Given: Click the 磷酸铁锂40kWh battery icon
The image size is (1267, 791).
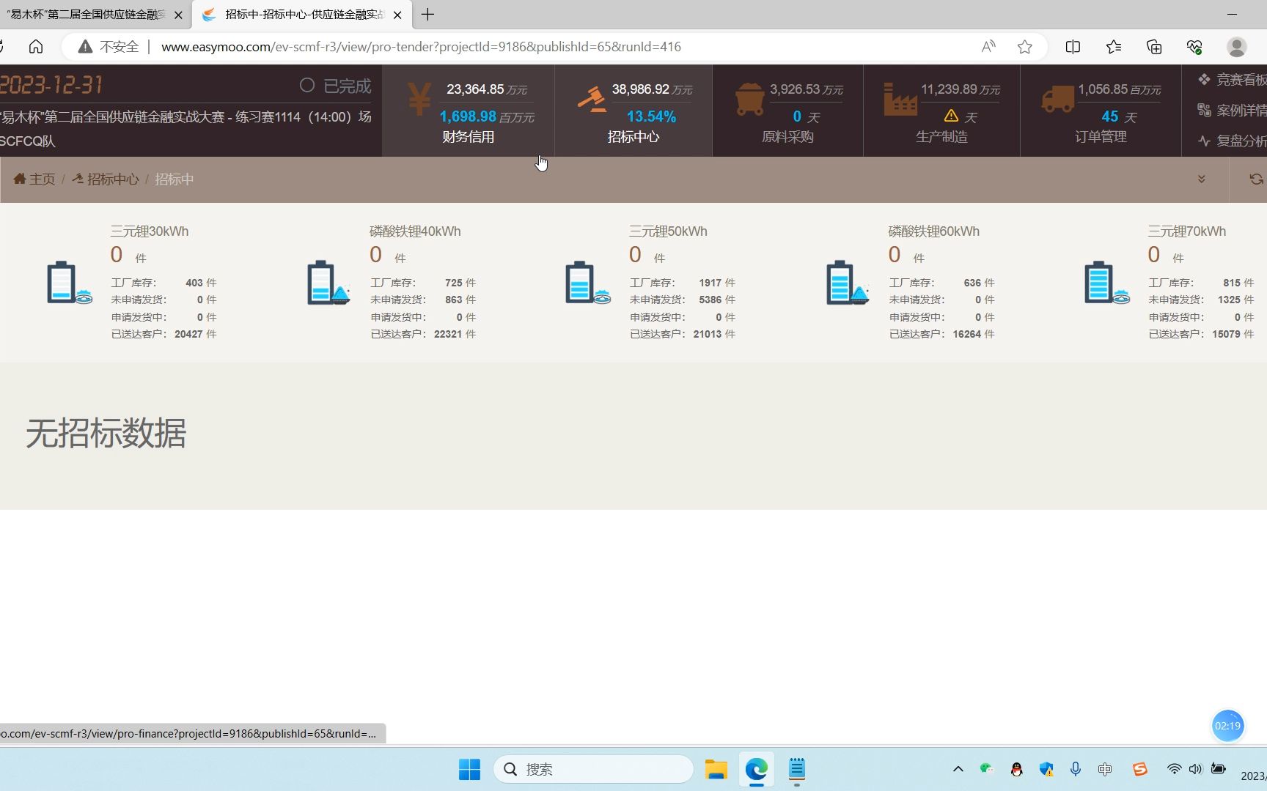Looking at the screenshot, I should tap(328, 283).
